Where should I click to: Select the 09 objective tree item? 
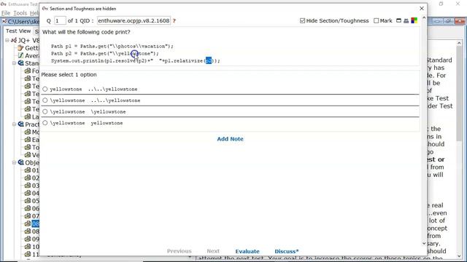coord(35,239)
